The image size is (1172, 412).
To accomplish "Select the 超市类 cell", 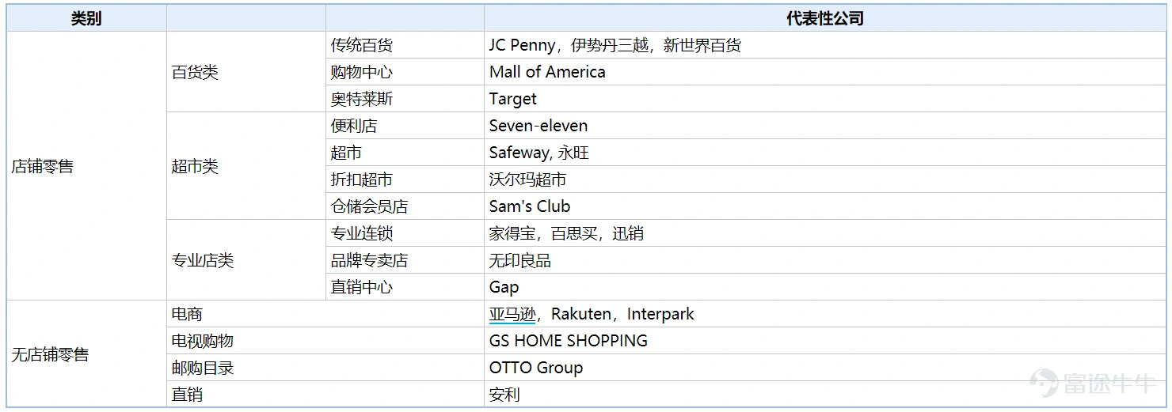I will point(246,166).
